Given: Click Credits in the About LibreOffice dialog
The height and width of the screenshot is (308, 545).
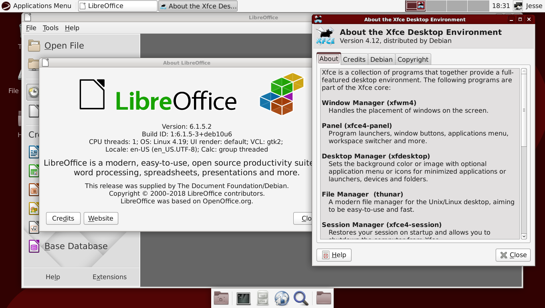Looking at the screenshot, I should (63, 218).
